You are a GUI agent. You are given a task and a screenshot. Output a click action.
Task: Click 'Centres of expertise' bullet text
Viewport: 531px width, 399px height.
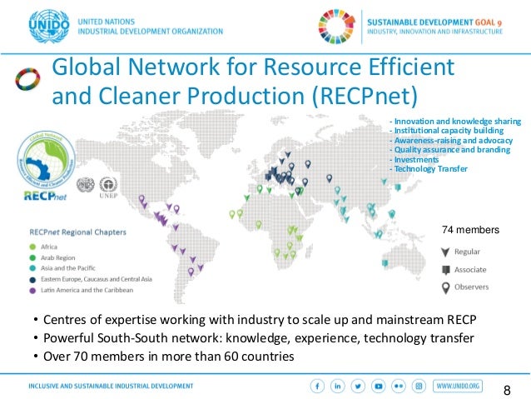point(260,320)
